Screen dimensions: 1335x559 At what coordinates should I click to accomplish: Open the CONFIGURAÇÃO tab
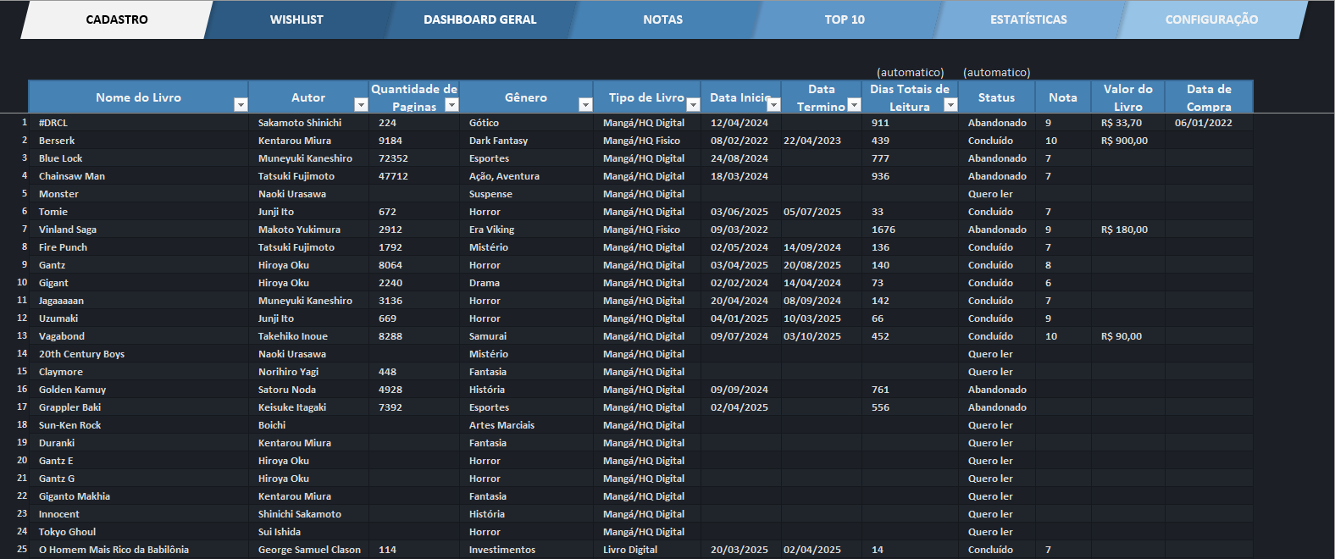(1211, 19)
